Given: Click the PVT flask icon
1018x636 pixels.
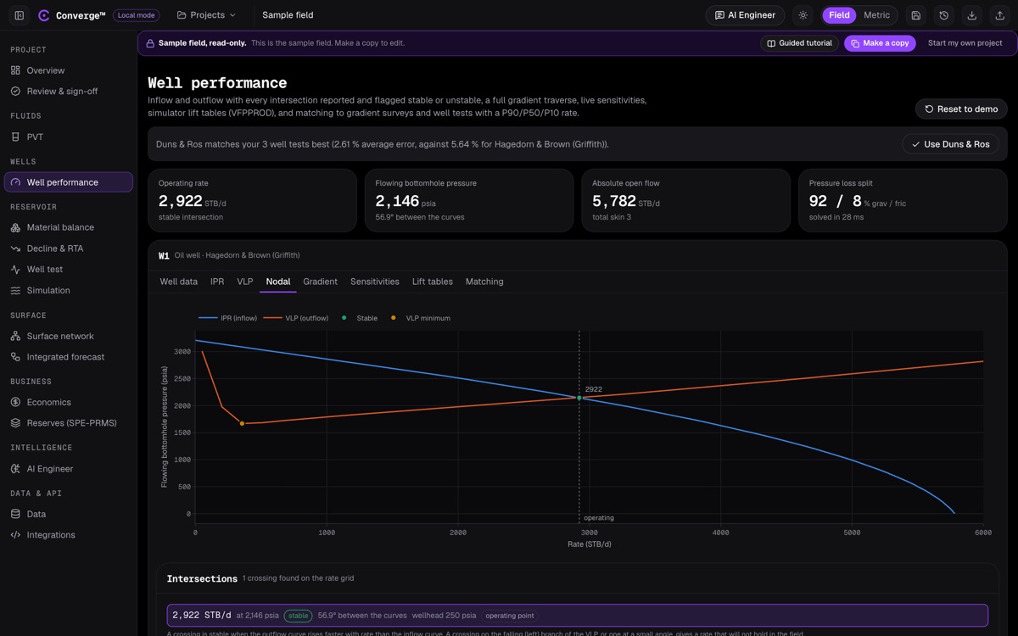Looking at the screenshot, I should [15, 137].
